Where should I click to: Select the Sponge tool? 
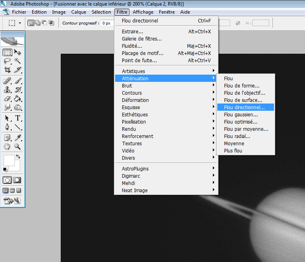(18, 107)
